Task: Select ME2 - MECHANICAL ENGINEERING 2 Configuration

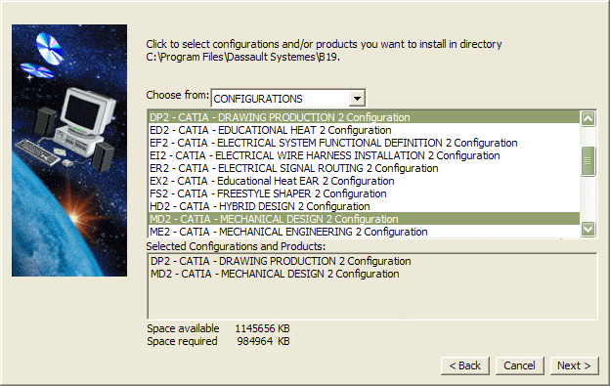Action: 364,232
